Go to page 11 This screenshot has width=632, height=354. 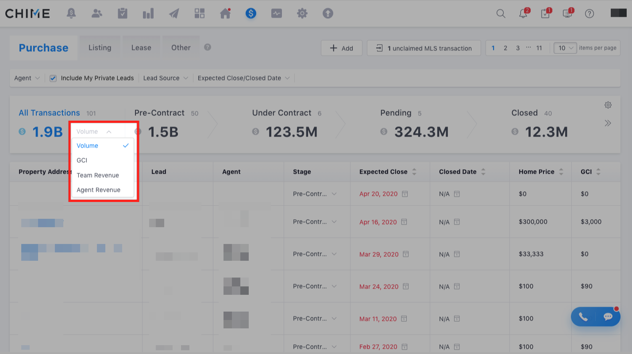[539, 48]
